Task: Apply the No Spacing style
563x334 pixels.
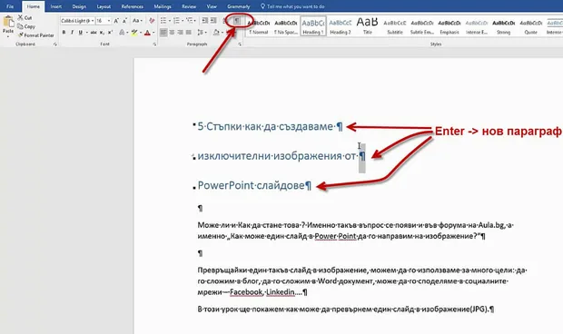Action: pos(286,26)
